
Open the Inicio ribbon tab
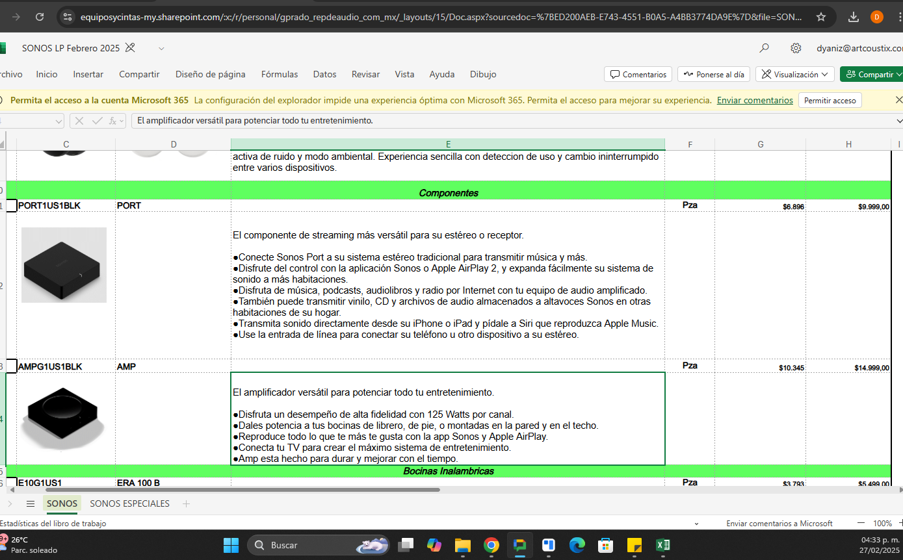[x=47, y=74]
